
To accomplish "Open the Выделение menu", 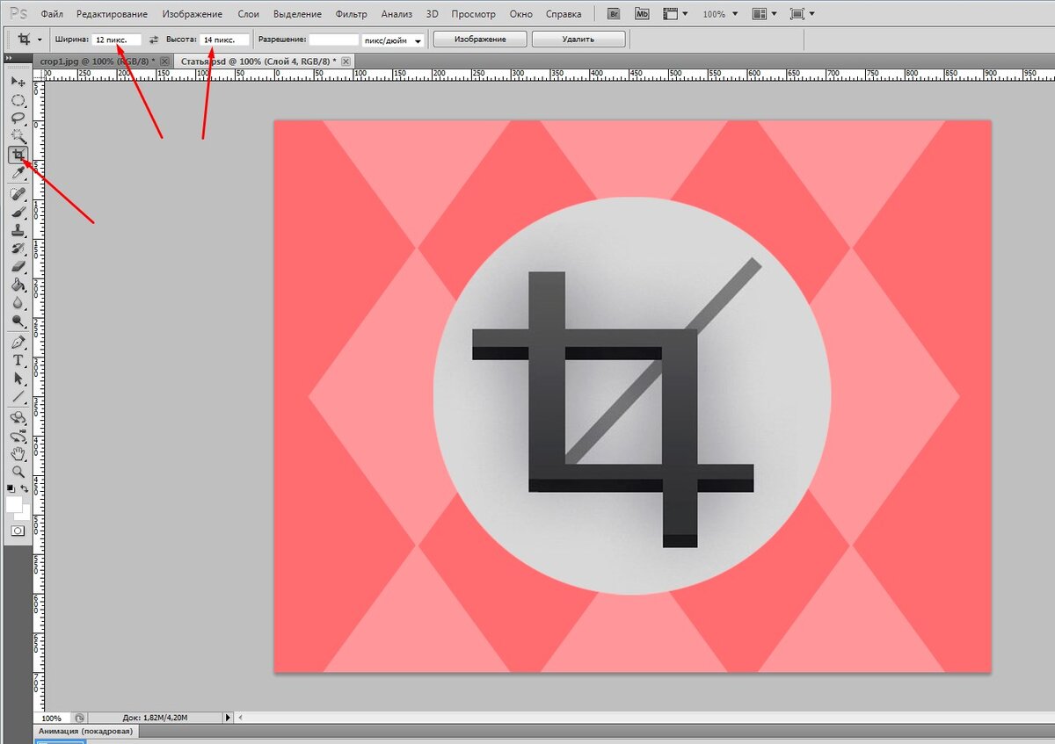I will click(297, 15).
